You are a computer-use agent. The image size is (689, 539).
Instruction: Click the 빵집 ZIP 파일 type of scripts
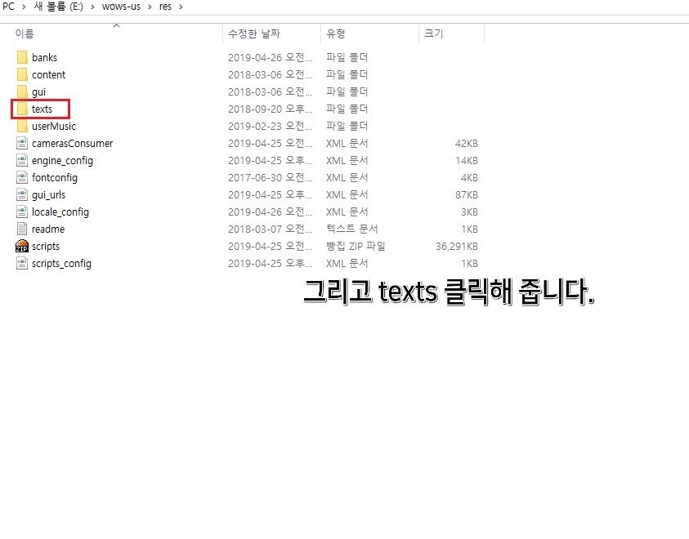click(356, 247)
